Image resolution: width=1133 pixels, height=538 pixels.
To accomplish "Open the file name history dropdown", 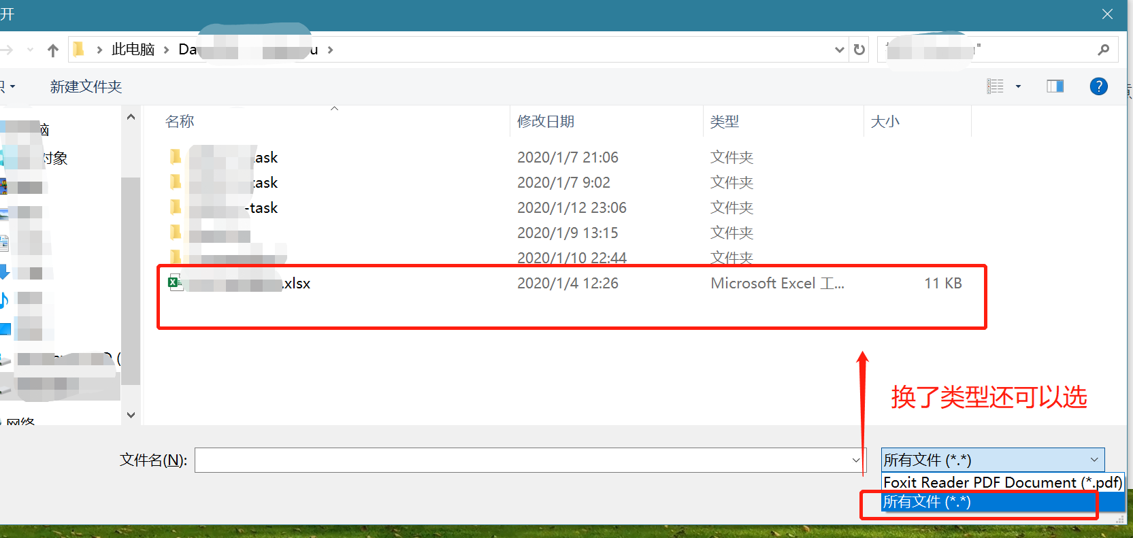I will 856,460.
